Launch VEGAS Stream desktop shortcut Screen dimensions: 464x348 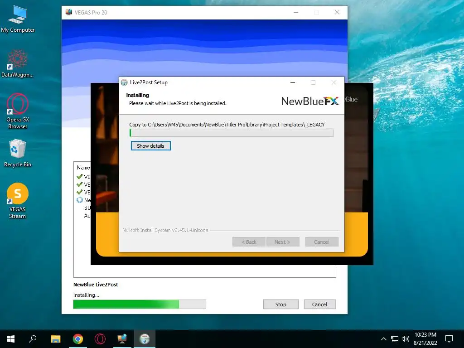18,201
